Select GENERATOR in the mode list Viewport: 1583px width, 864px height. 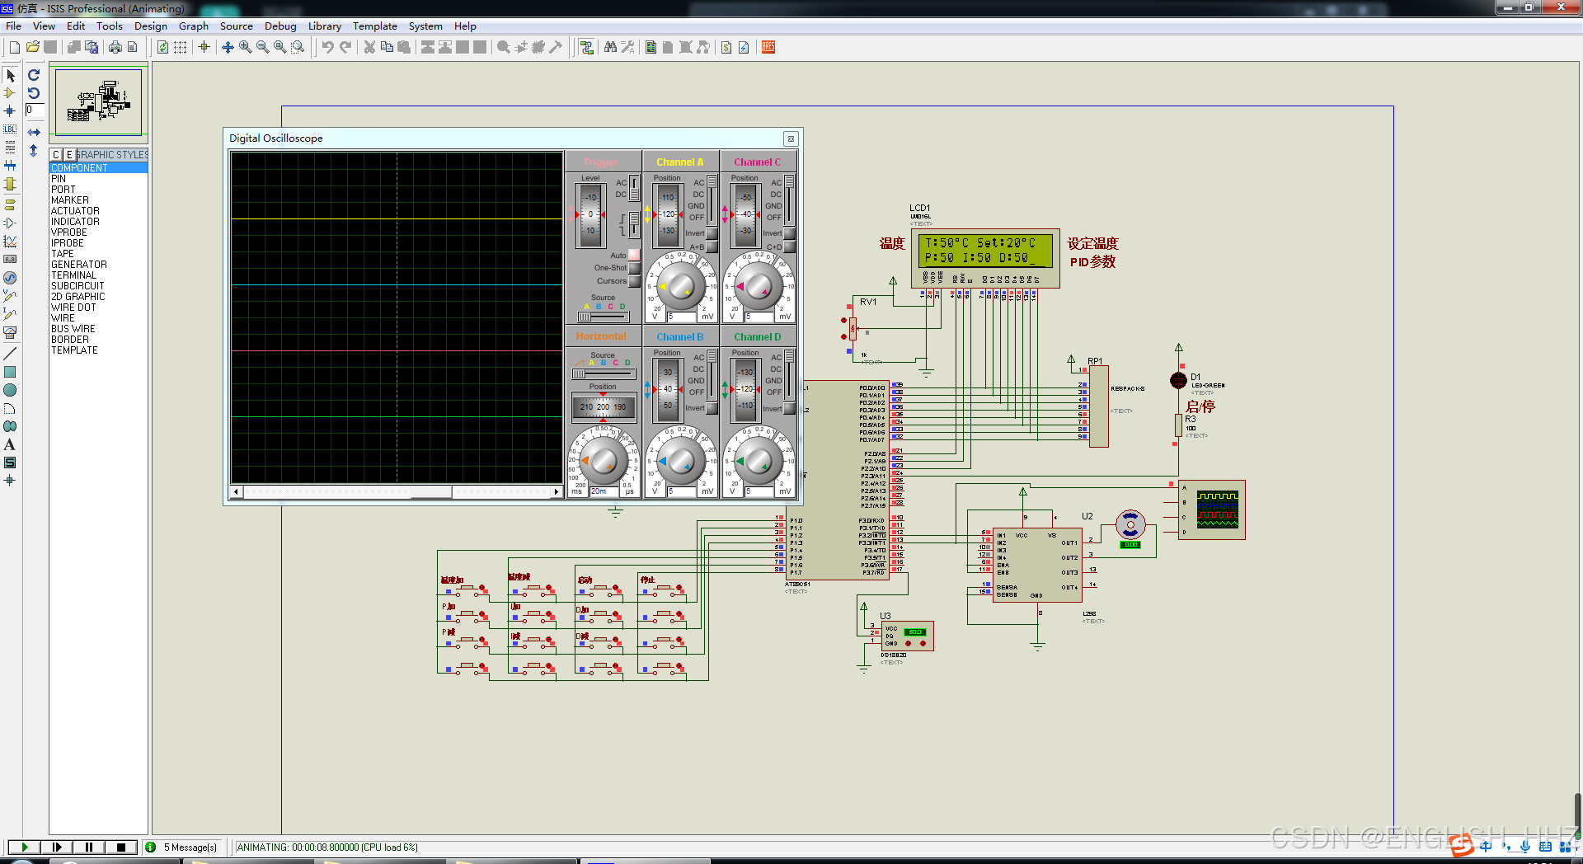(x=79, y=265)
